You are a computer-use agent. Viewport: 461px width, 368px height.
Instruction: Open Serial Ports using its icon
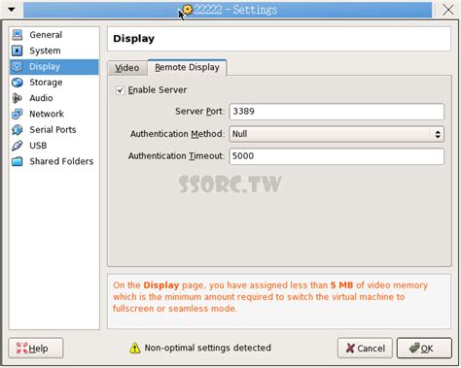click(x=18, y=130)
